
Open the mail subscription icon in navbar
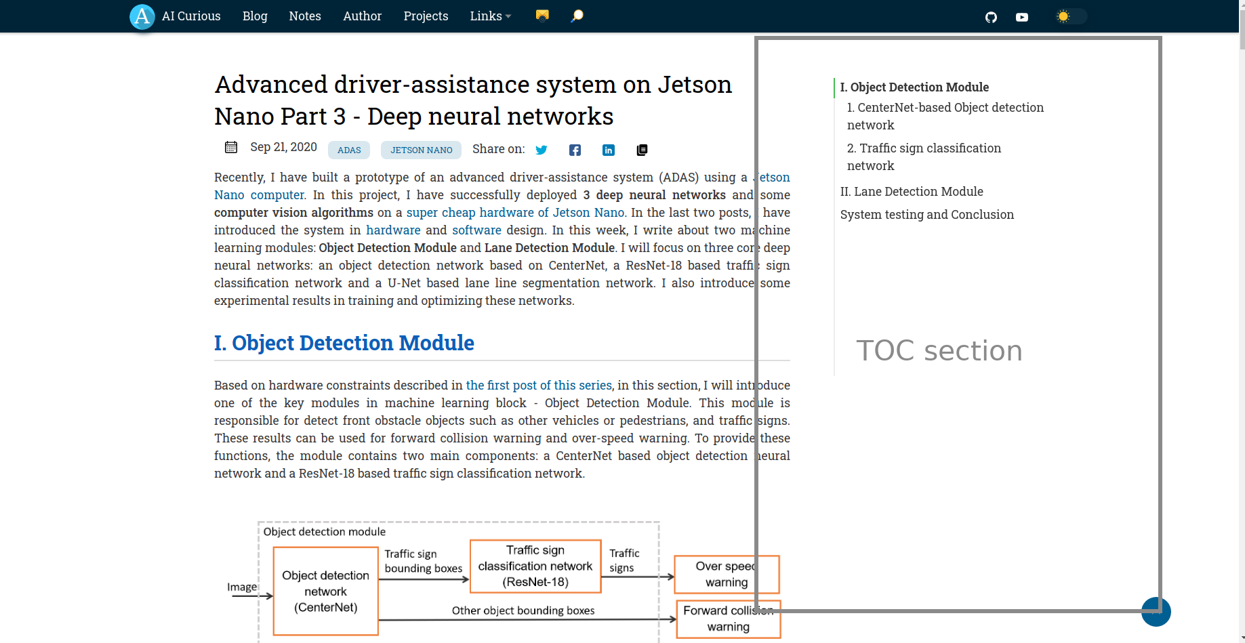542,16
